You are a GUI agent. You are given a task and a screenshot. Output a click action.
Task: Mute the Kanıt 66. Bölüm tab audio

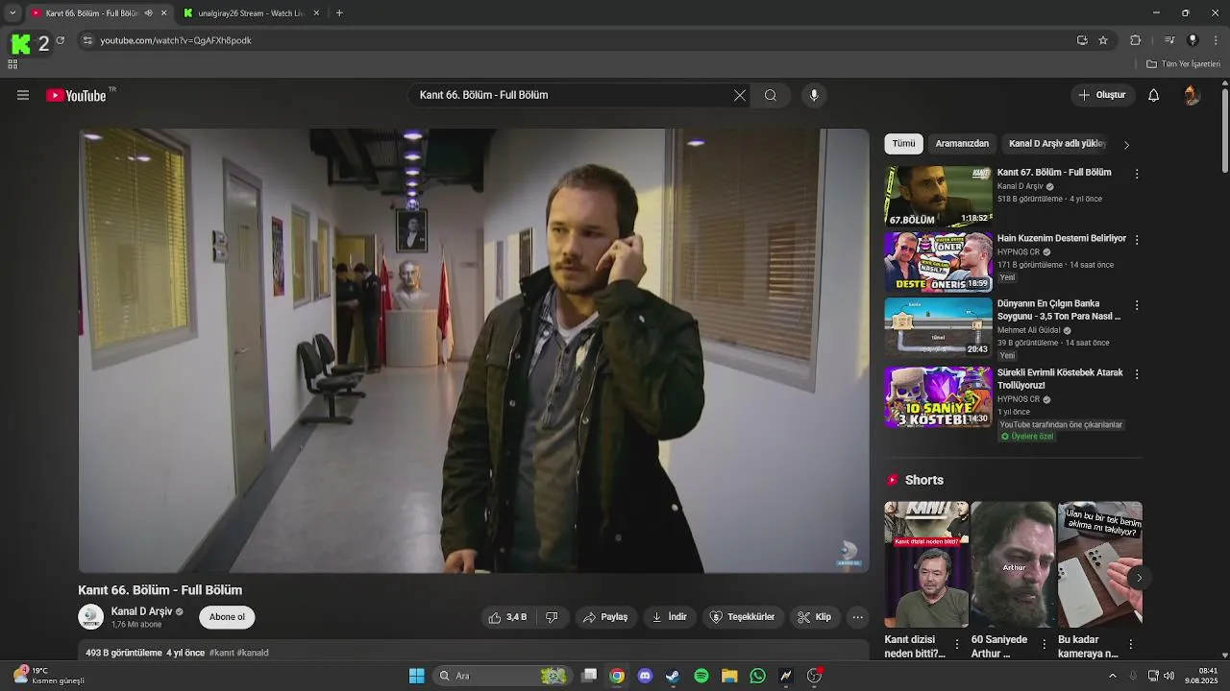click(x=148, y=13)
